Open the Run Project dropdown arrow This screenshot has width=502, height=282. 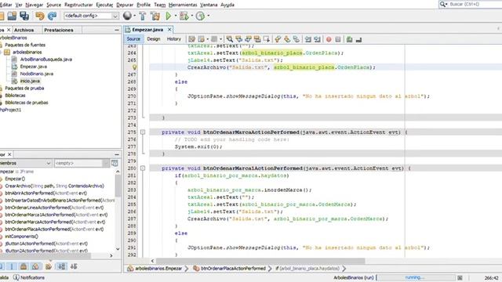pos(176,16)
